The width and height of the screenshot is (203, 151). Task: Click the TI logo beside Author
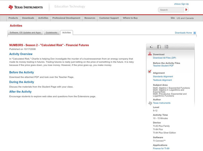[x=150, y=103]
